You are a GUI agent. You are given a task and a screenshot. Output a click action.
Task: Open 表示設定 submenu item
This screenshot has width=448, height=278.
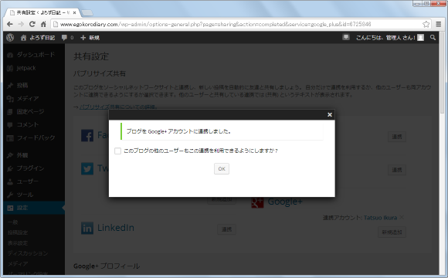point(18,242)
